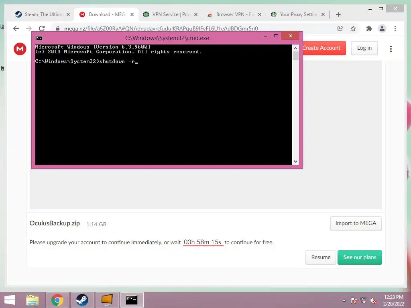Go back in Chrome browser history
The width and height of the screenshot is (411, 308).
tap(16, 28)
